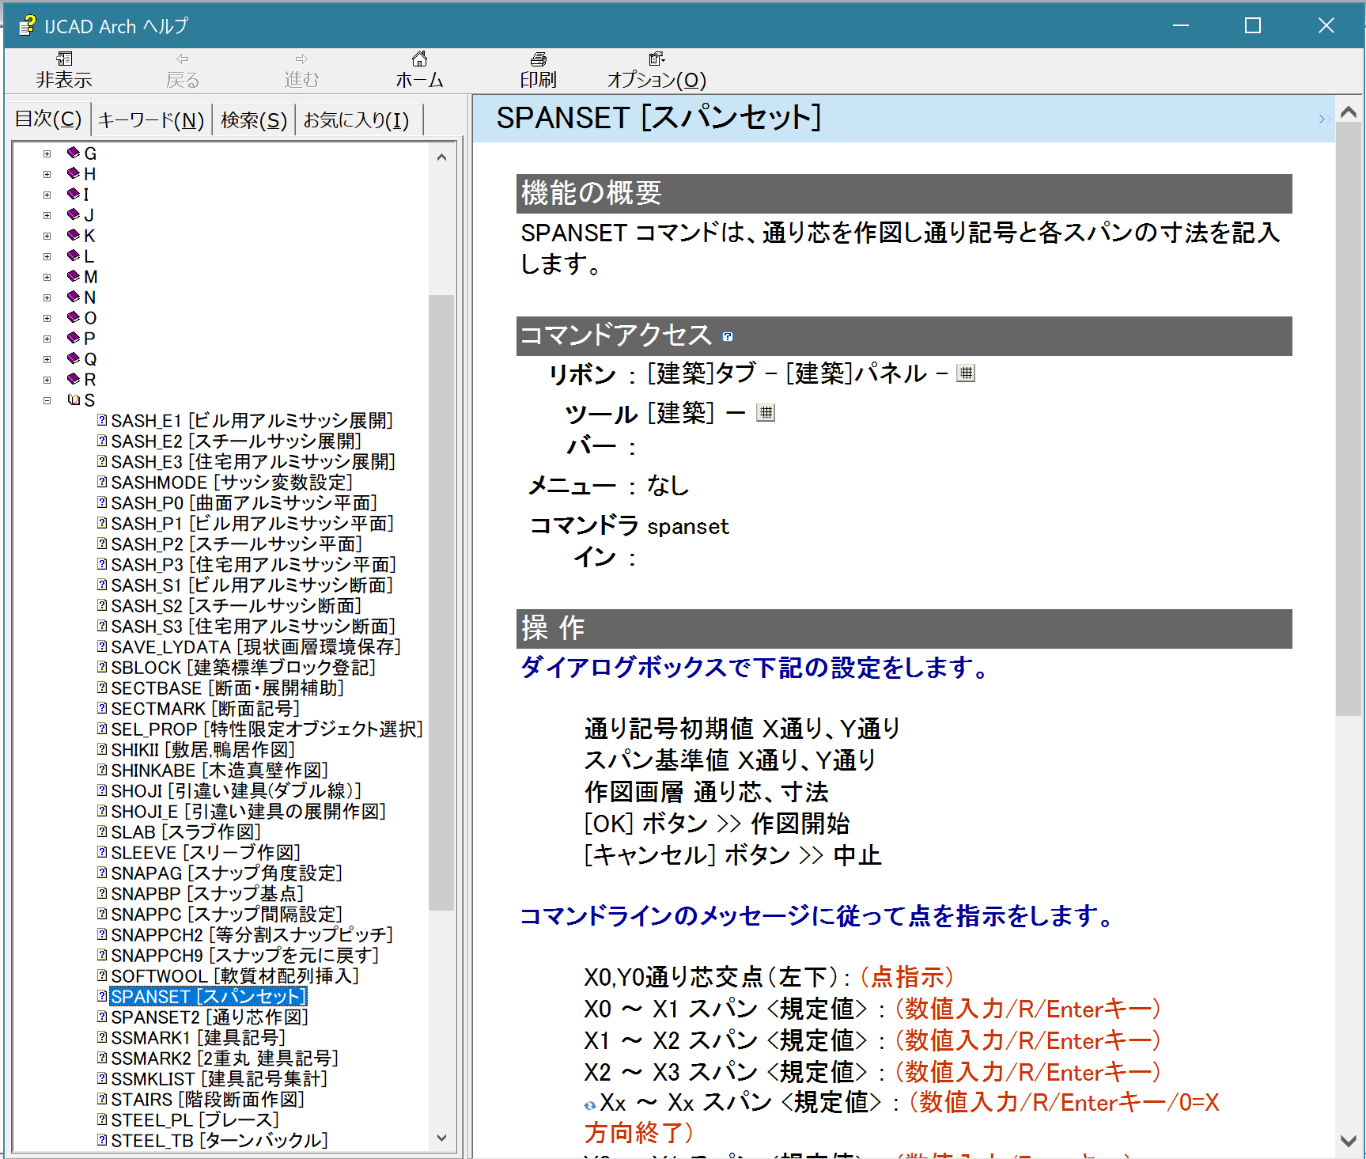
Task: Expand the O tree node
Action: (x=47, y=318)
